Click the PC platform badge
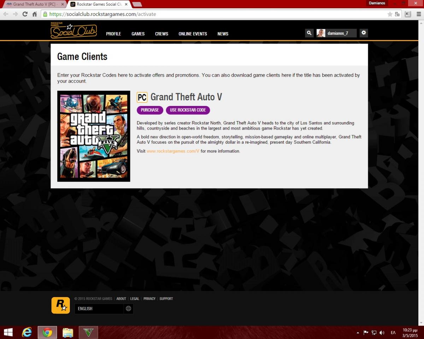Screen dimensions: 424x339 tap(142, 97)
